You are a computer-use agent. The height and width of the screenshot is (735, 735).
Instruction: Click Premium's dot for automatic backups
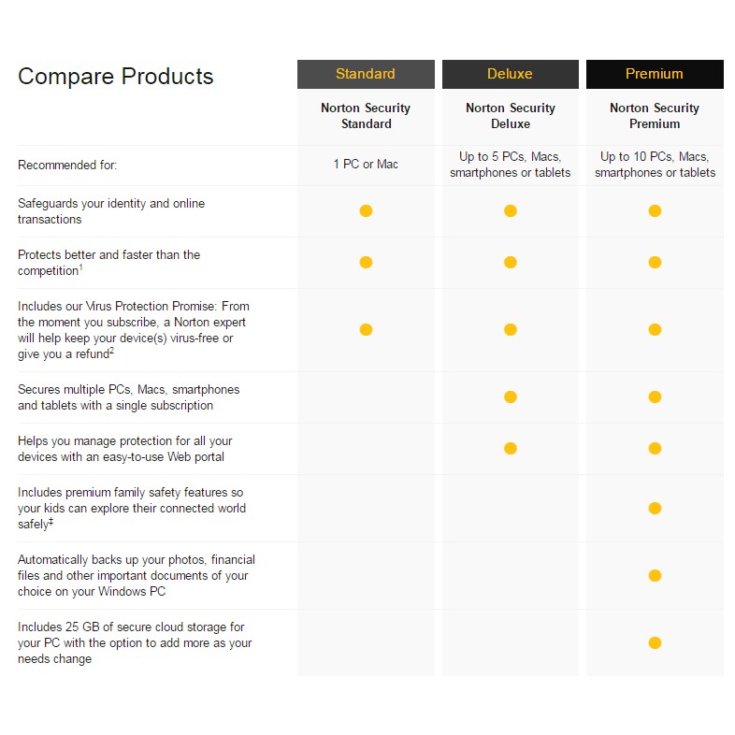pos(655,575)
